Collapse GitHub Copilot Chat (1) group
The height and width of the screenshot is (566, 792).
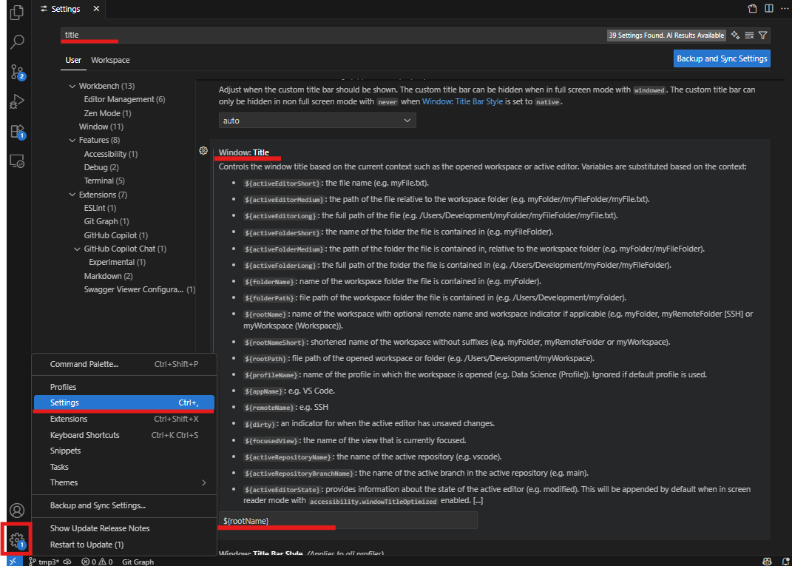pyautogui.click(x=77, y=249)
